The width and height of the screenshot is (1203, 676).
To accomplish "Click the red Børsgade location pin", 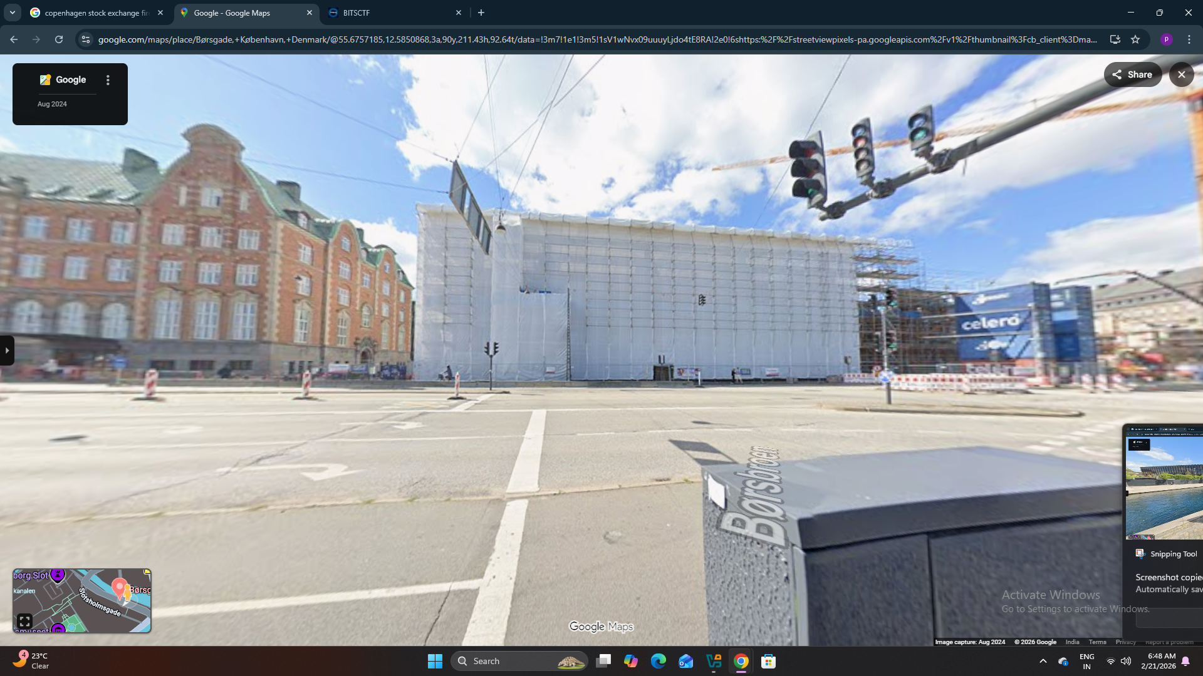I will click(x=119, y=587).
